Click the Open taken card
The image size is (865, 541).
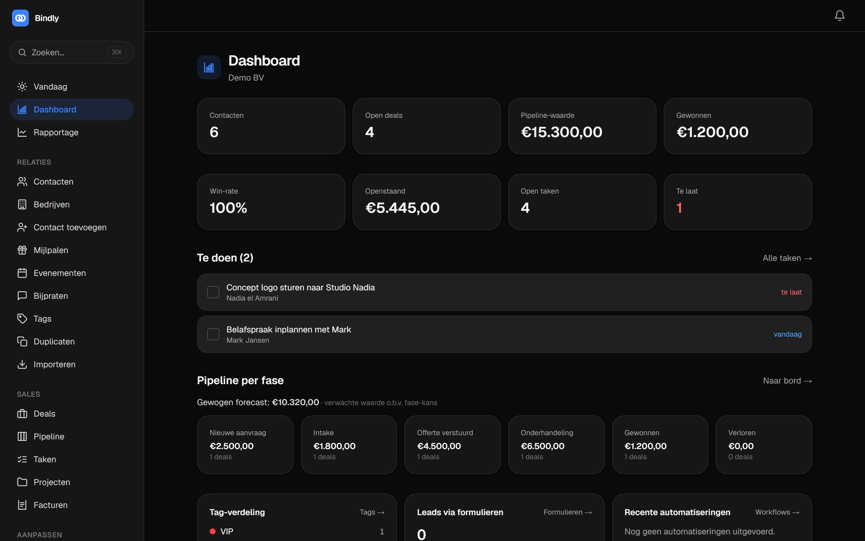(582, 202)
